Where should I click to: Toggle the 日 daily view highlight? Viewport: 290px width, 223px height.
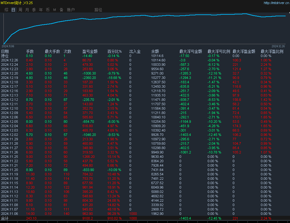13,10
